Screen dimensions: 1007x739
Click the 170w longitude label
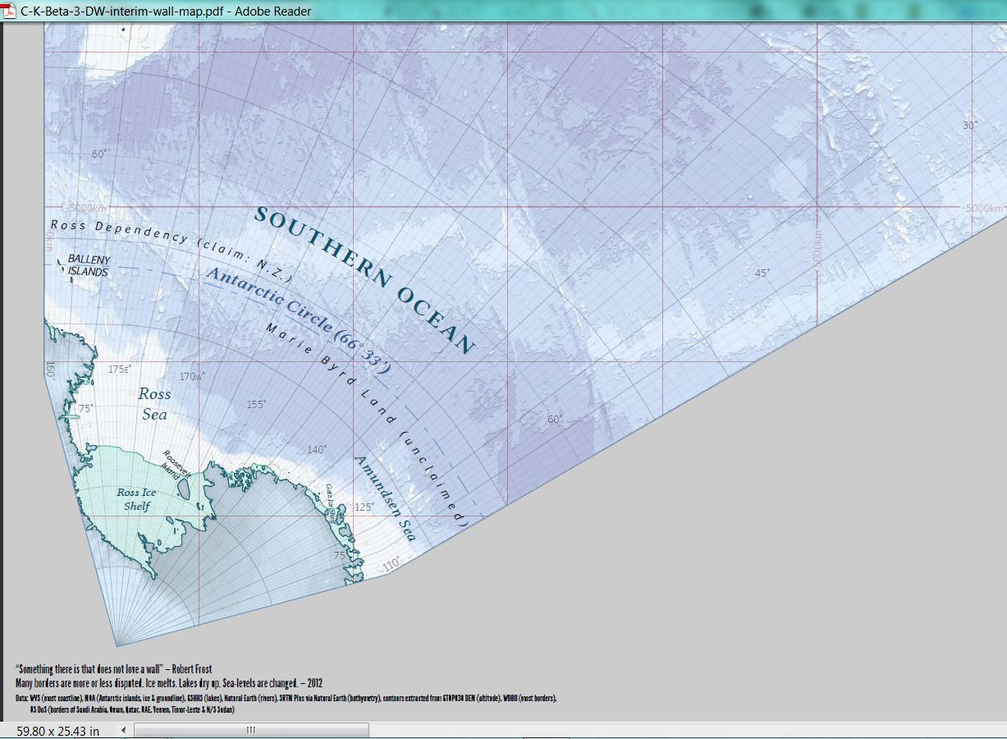point(193,377)
